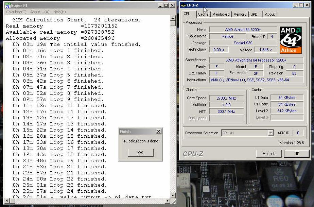
Task: Click the CPU-Z title bar icon
Action: [183, 5]
